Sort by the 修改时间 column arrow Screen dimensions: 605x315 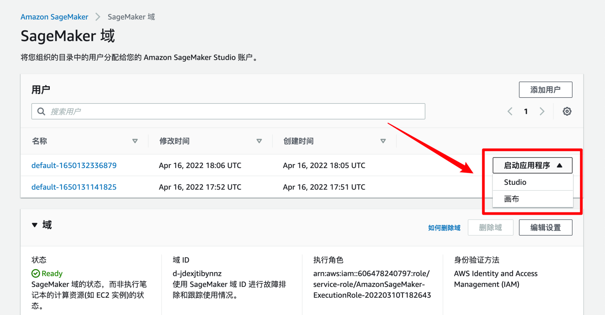[259, 141]
